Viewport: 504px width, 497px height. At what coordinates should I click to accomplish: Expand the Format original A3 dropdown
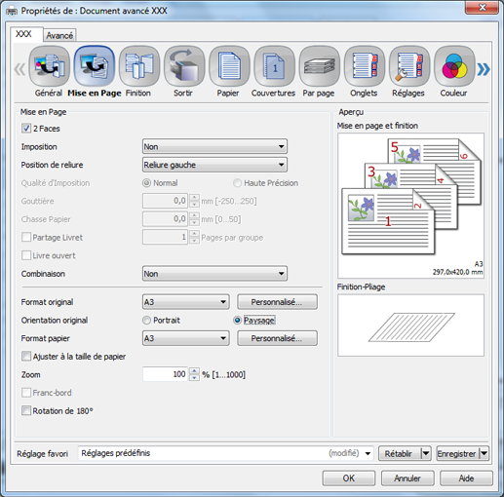click(x=186, y=302)
